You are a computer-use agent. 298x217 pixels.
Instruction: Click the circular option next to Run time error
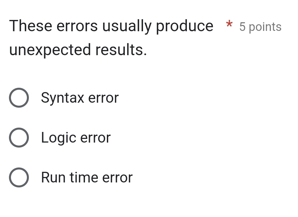point(19,177)
